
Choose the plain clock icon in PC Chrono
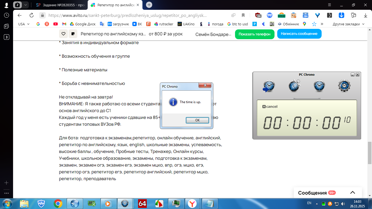tap(319, 86)
